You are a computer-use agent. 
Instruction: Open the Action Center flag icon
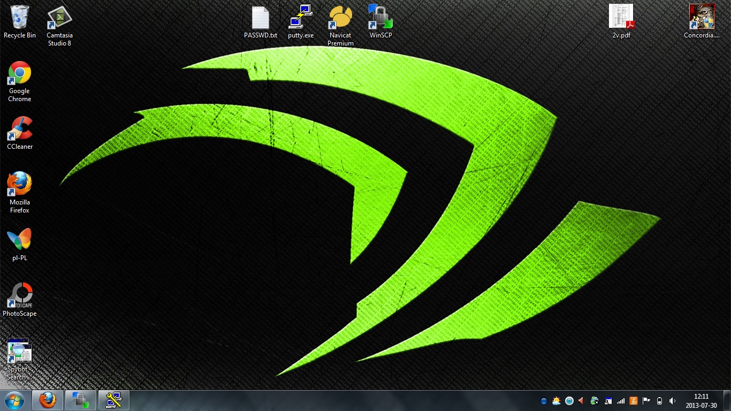click(x=646, y=401)
